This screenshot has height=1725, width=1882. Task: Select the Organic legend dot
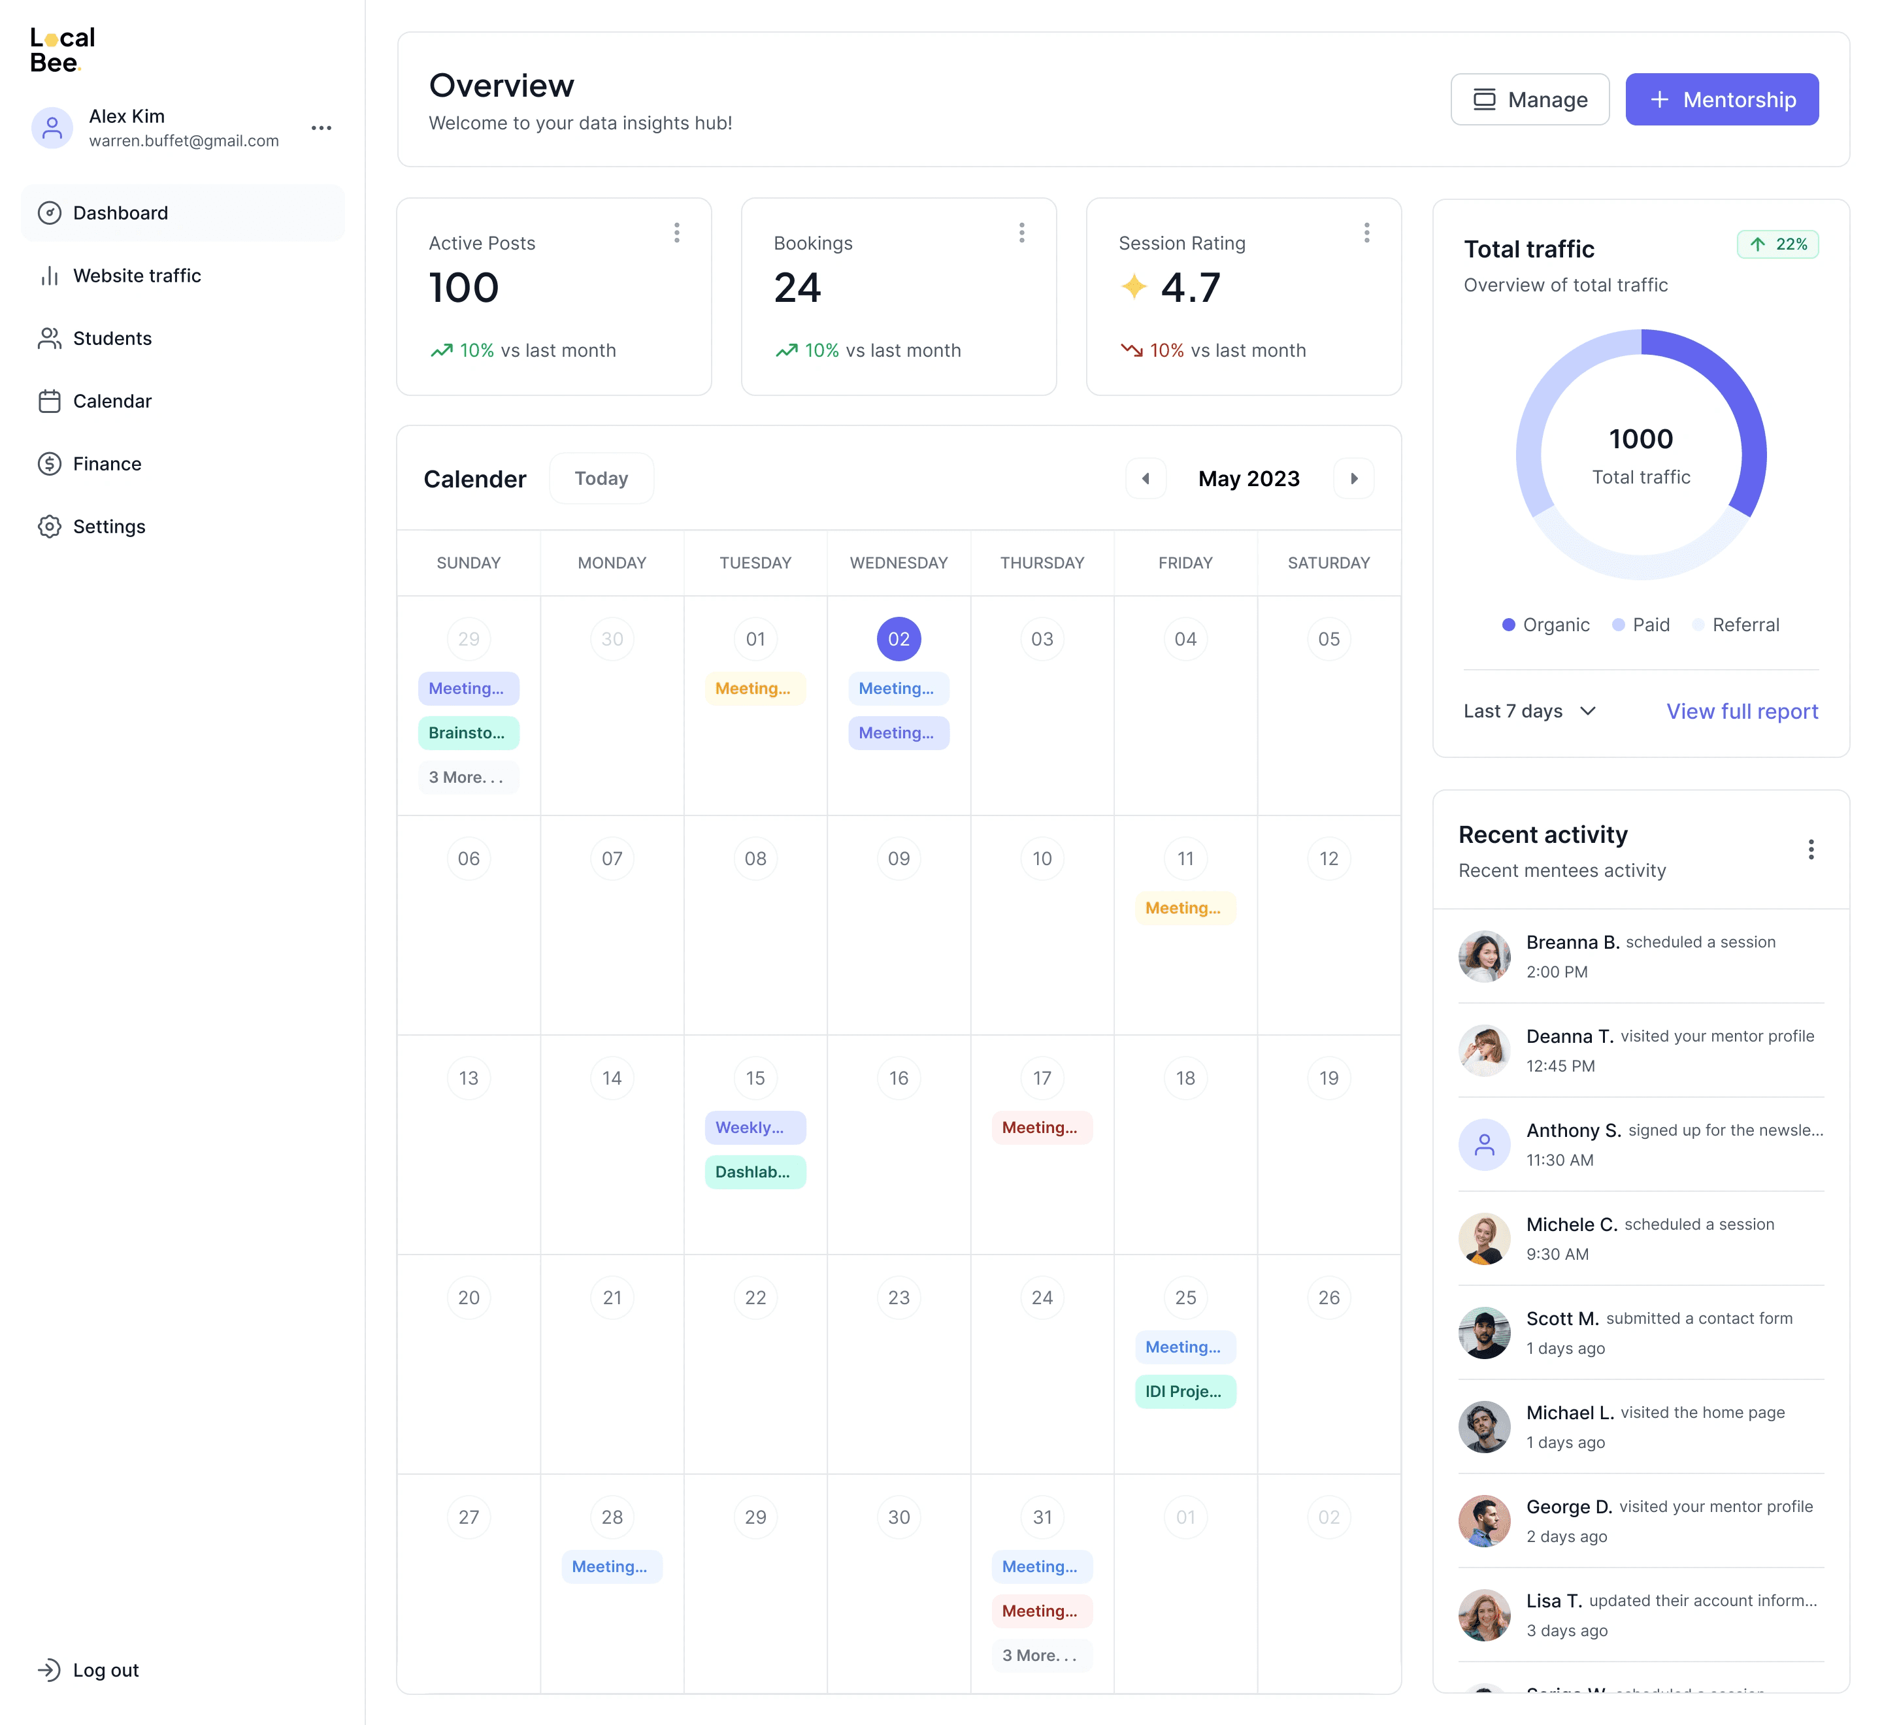1509,625
